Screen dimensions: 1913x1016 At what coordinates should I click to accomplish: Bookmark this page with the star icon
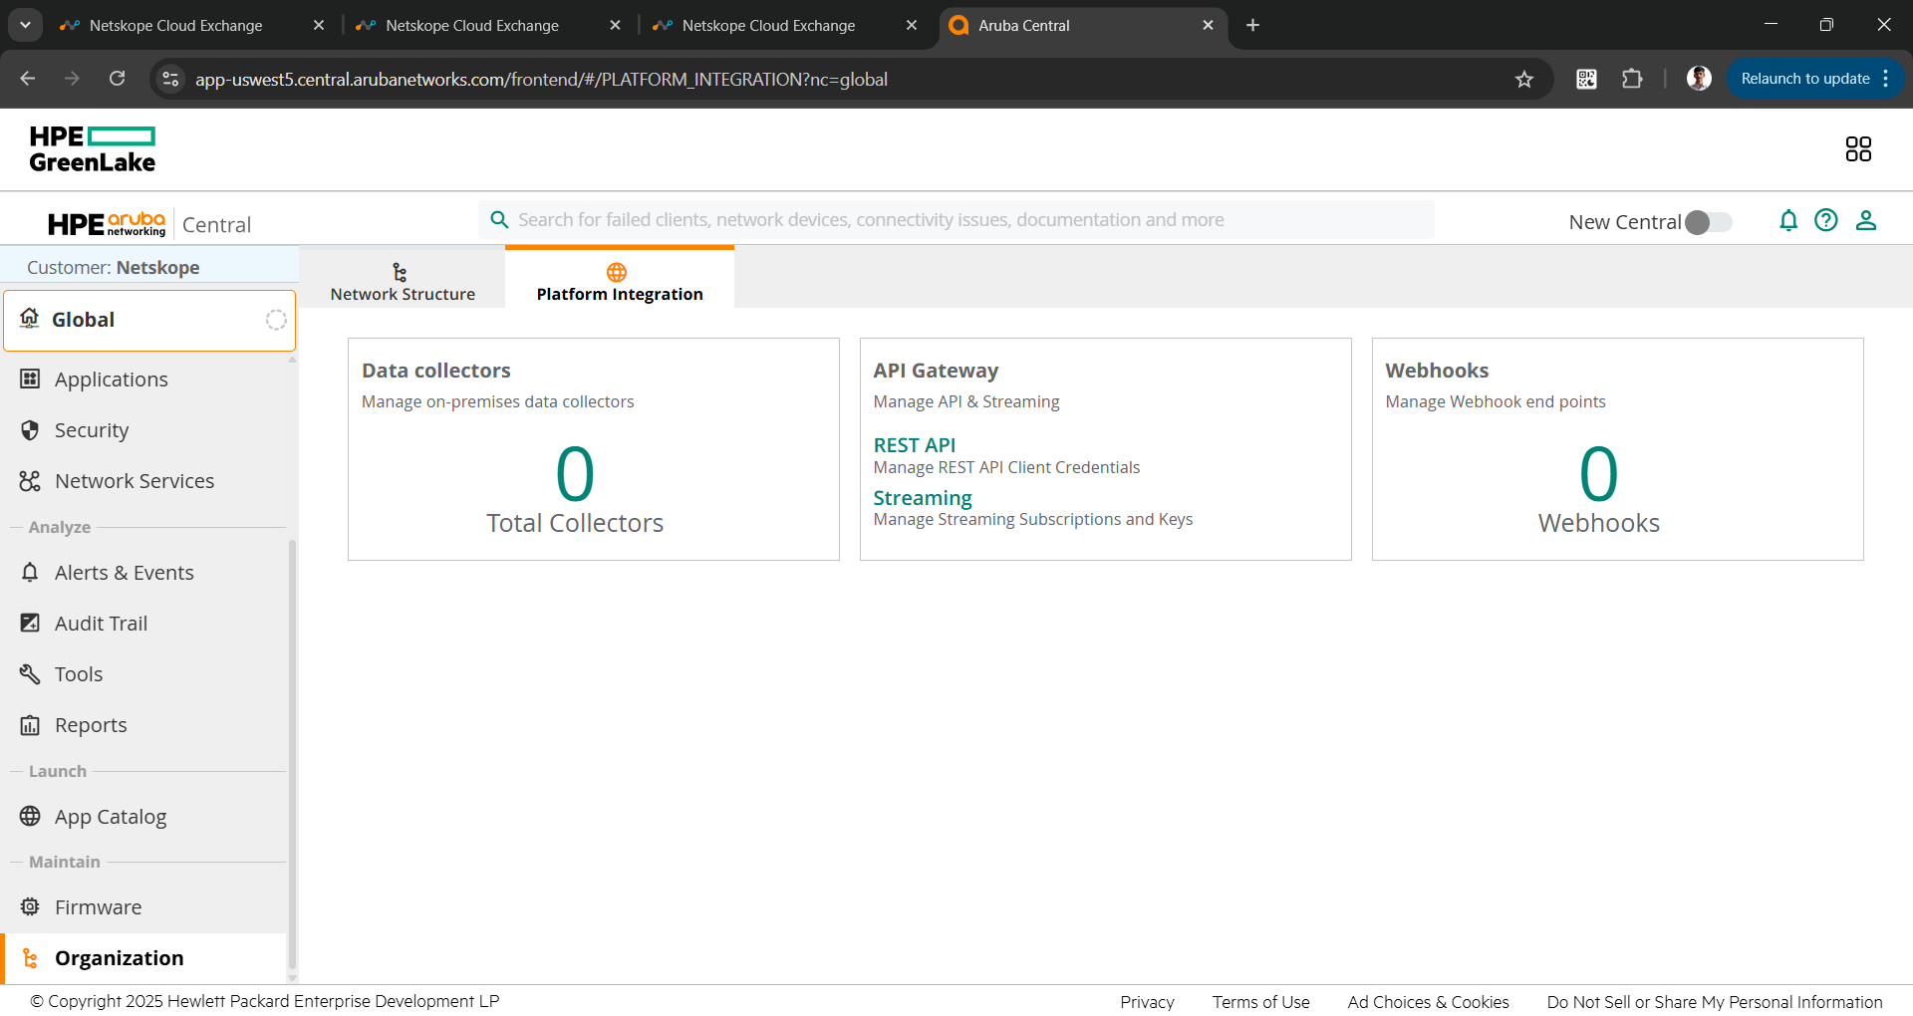click(x=1524, y=79)
